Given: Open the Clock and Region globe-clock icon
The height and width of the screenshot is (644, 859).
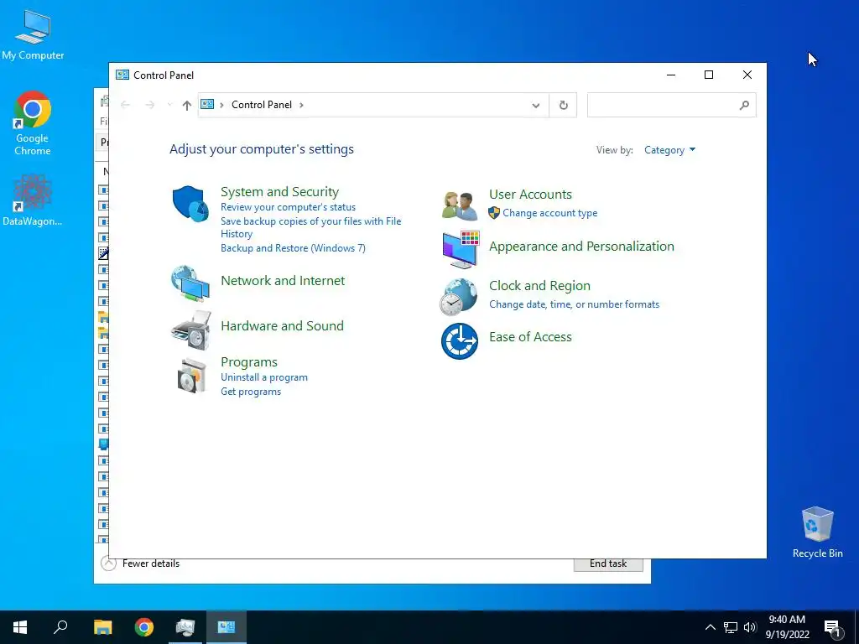Looking at the screenshot, I should pos(459,297).
